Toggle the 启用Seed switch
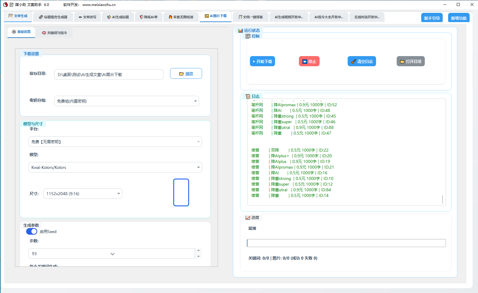478x293 pixels. pyautogui.click(x=32, y=232)
